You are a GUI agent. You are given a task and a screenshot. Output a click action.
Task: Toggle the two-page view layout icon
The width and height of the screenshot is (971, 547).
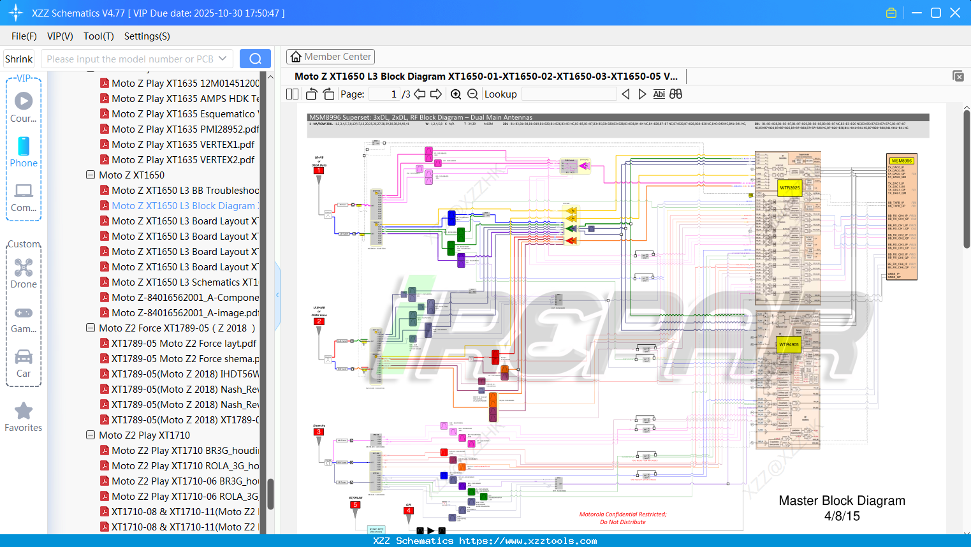(x=293, y=94)
